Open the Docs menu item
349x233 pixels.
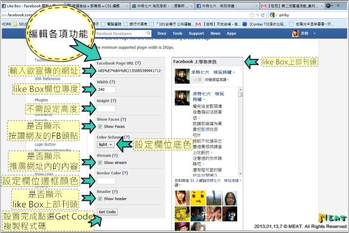click(162, 34)
